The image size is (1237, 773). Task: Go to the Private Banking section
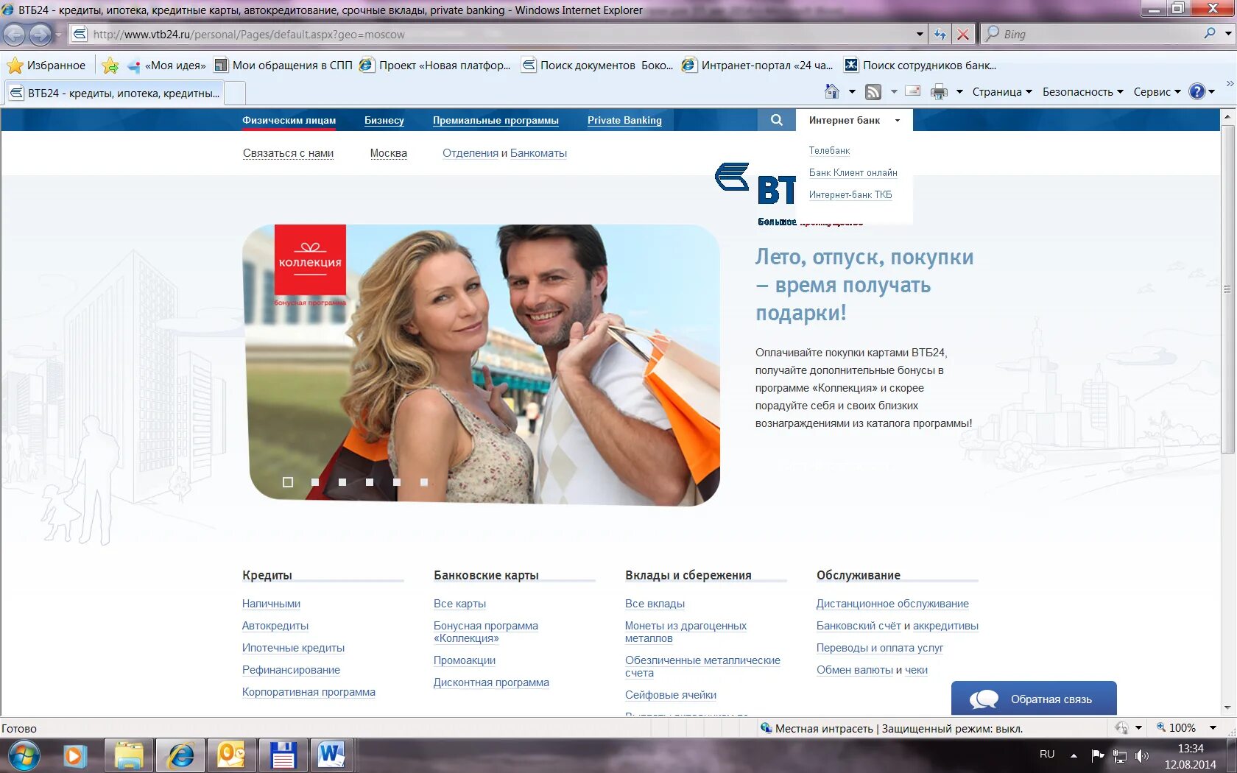pyautogui.click(x=624, y=120)
